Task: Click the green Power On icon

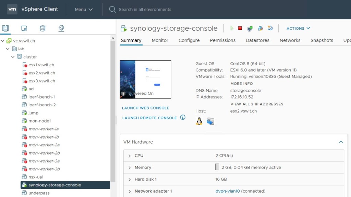Action: click(x=232, y=28)
